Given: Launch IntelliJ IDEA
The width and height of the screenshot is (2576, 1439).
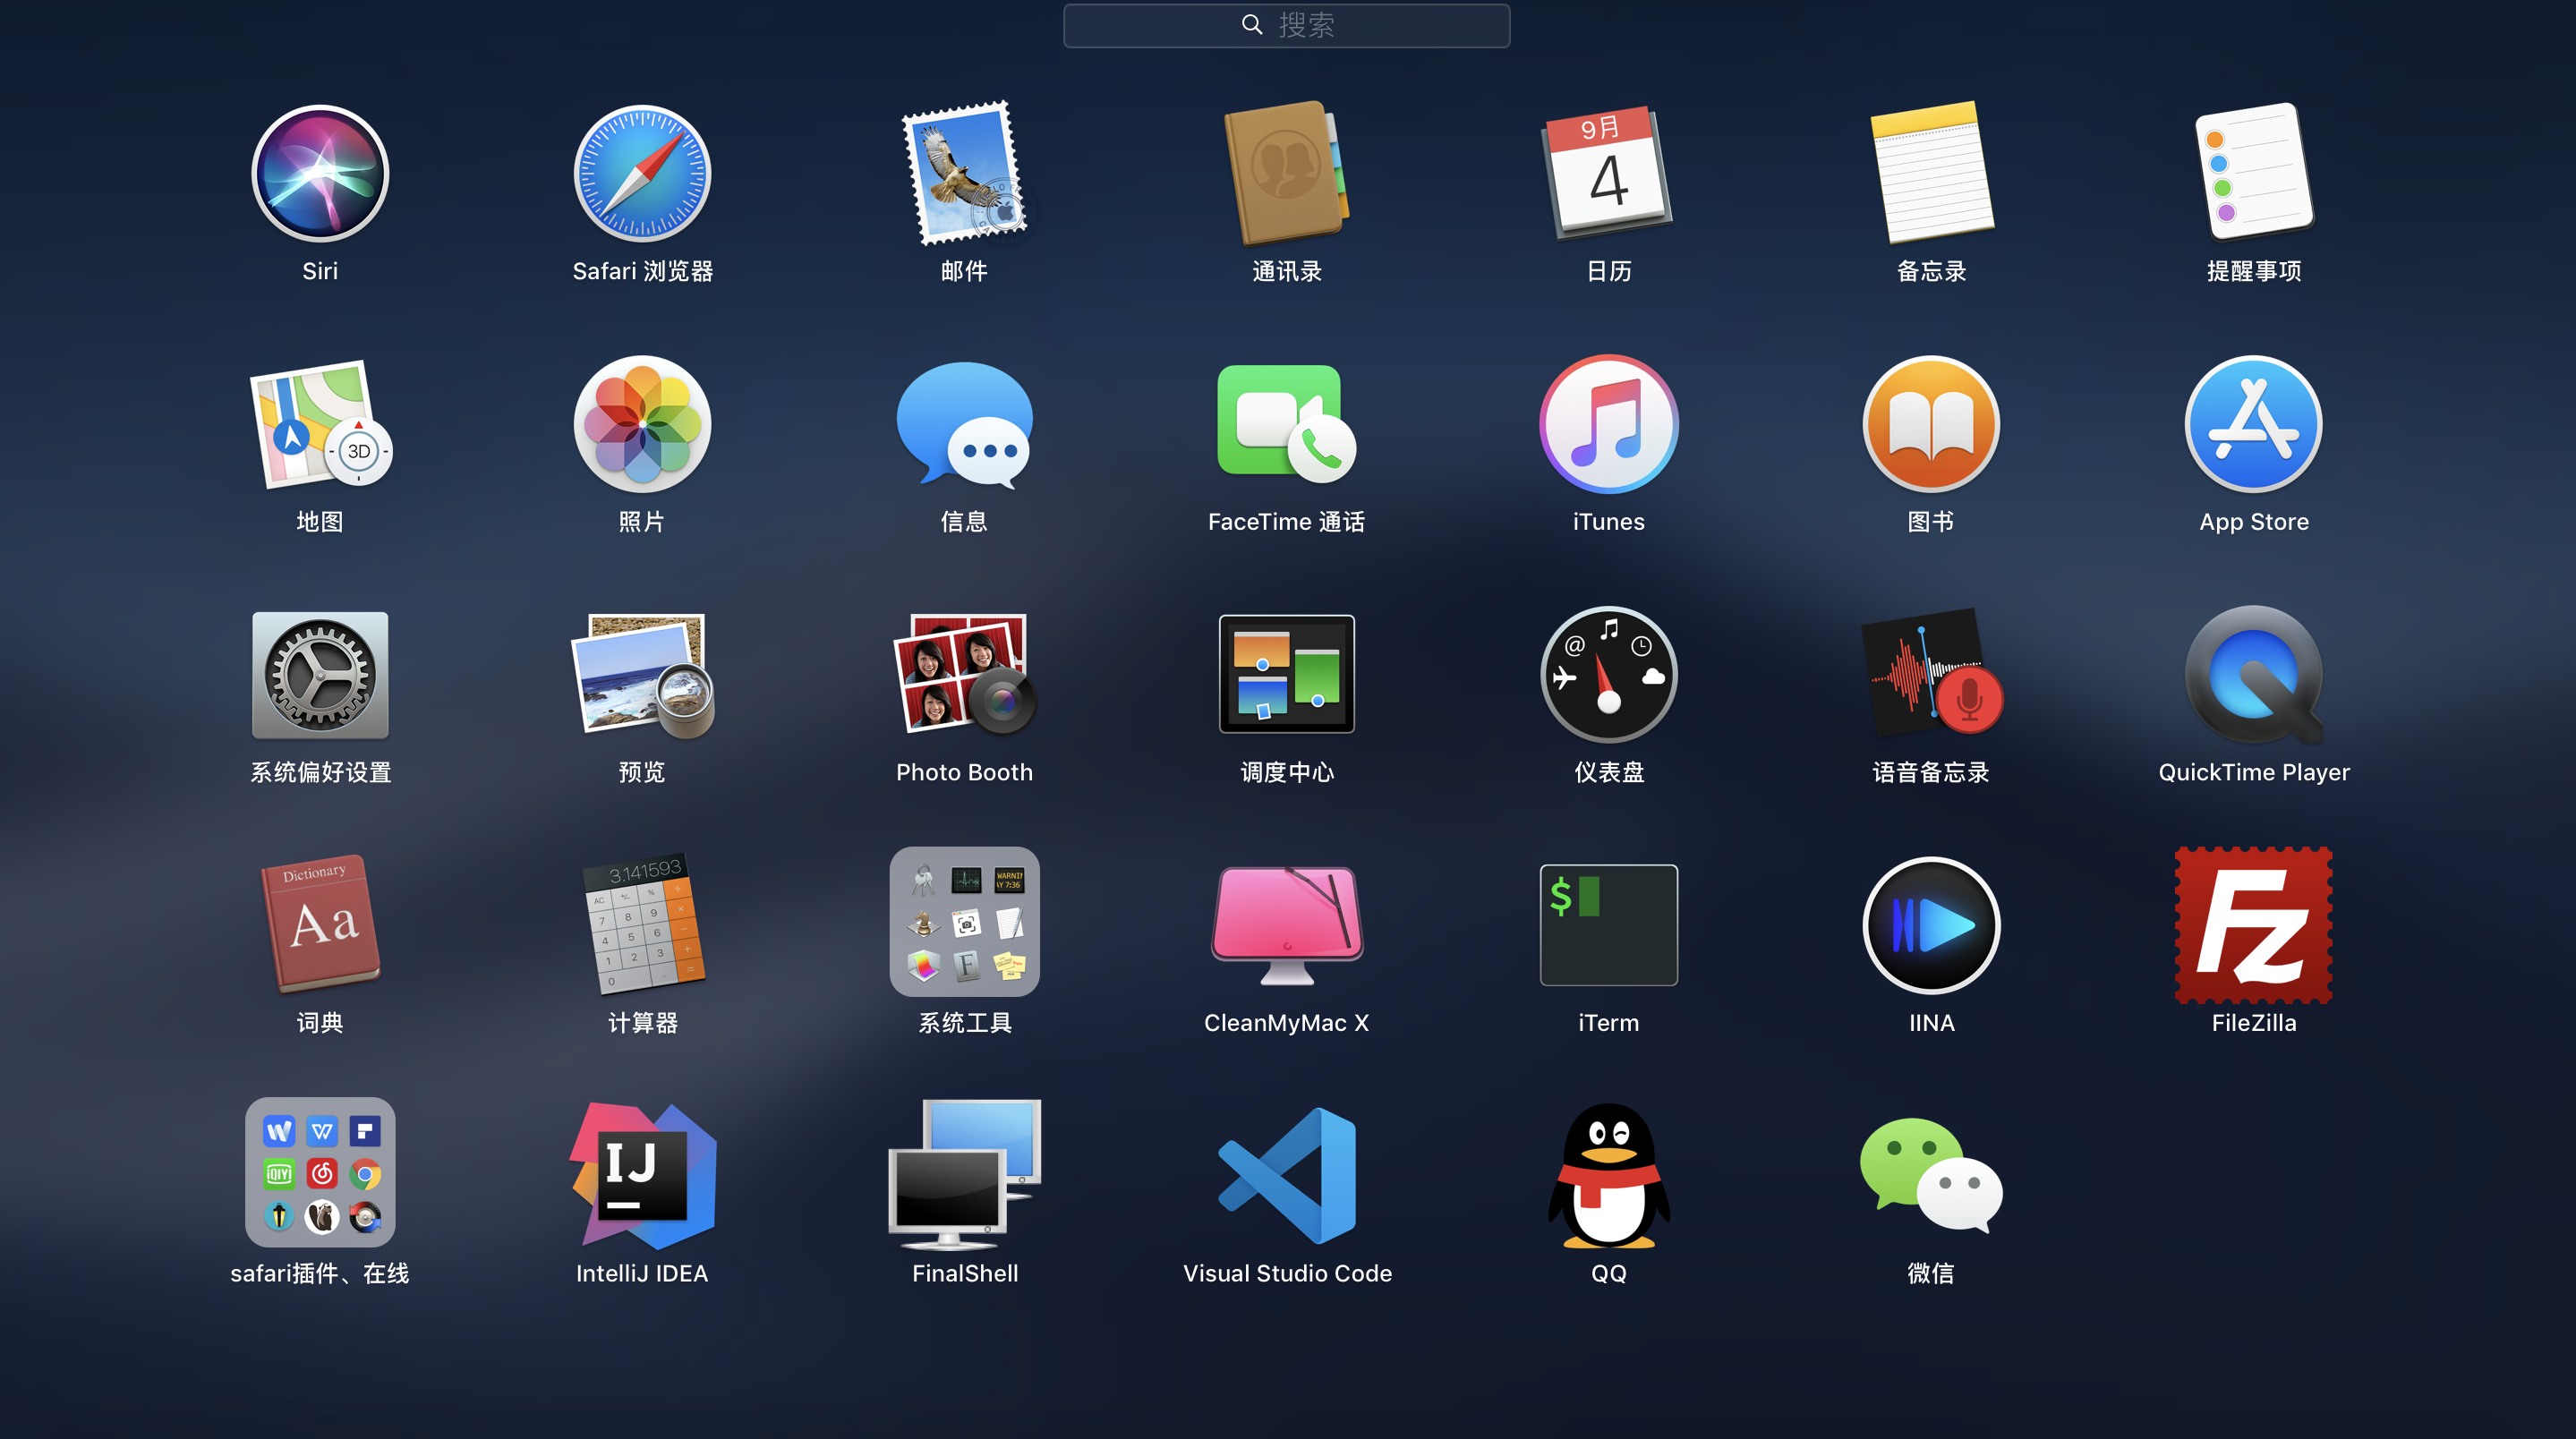Looking at the screenshot, I should [642, 1176].
